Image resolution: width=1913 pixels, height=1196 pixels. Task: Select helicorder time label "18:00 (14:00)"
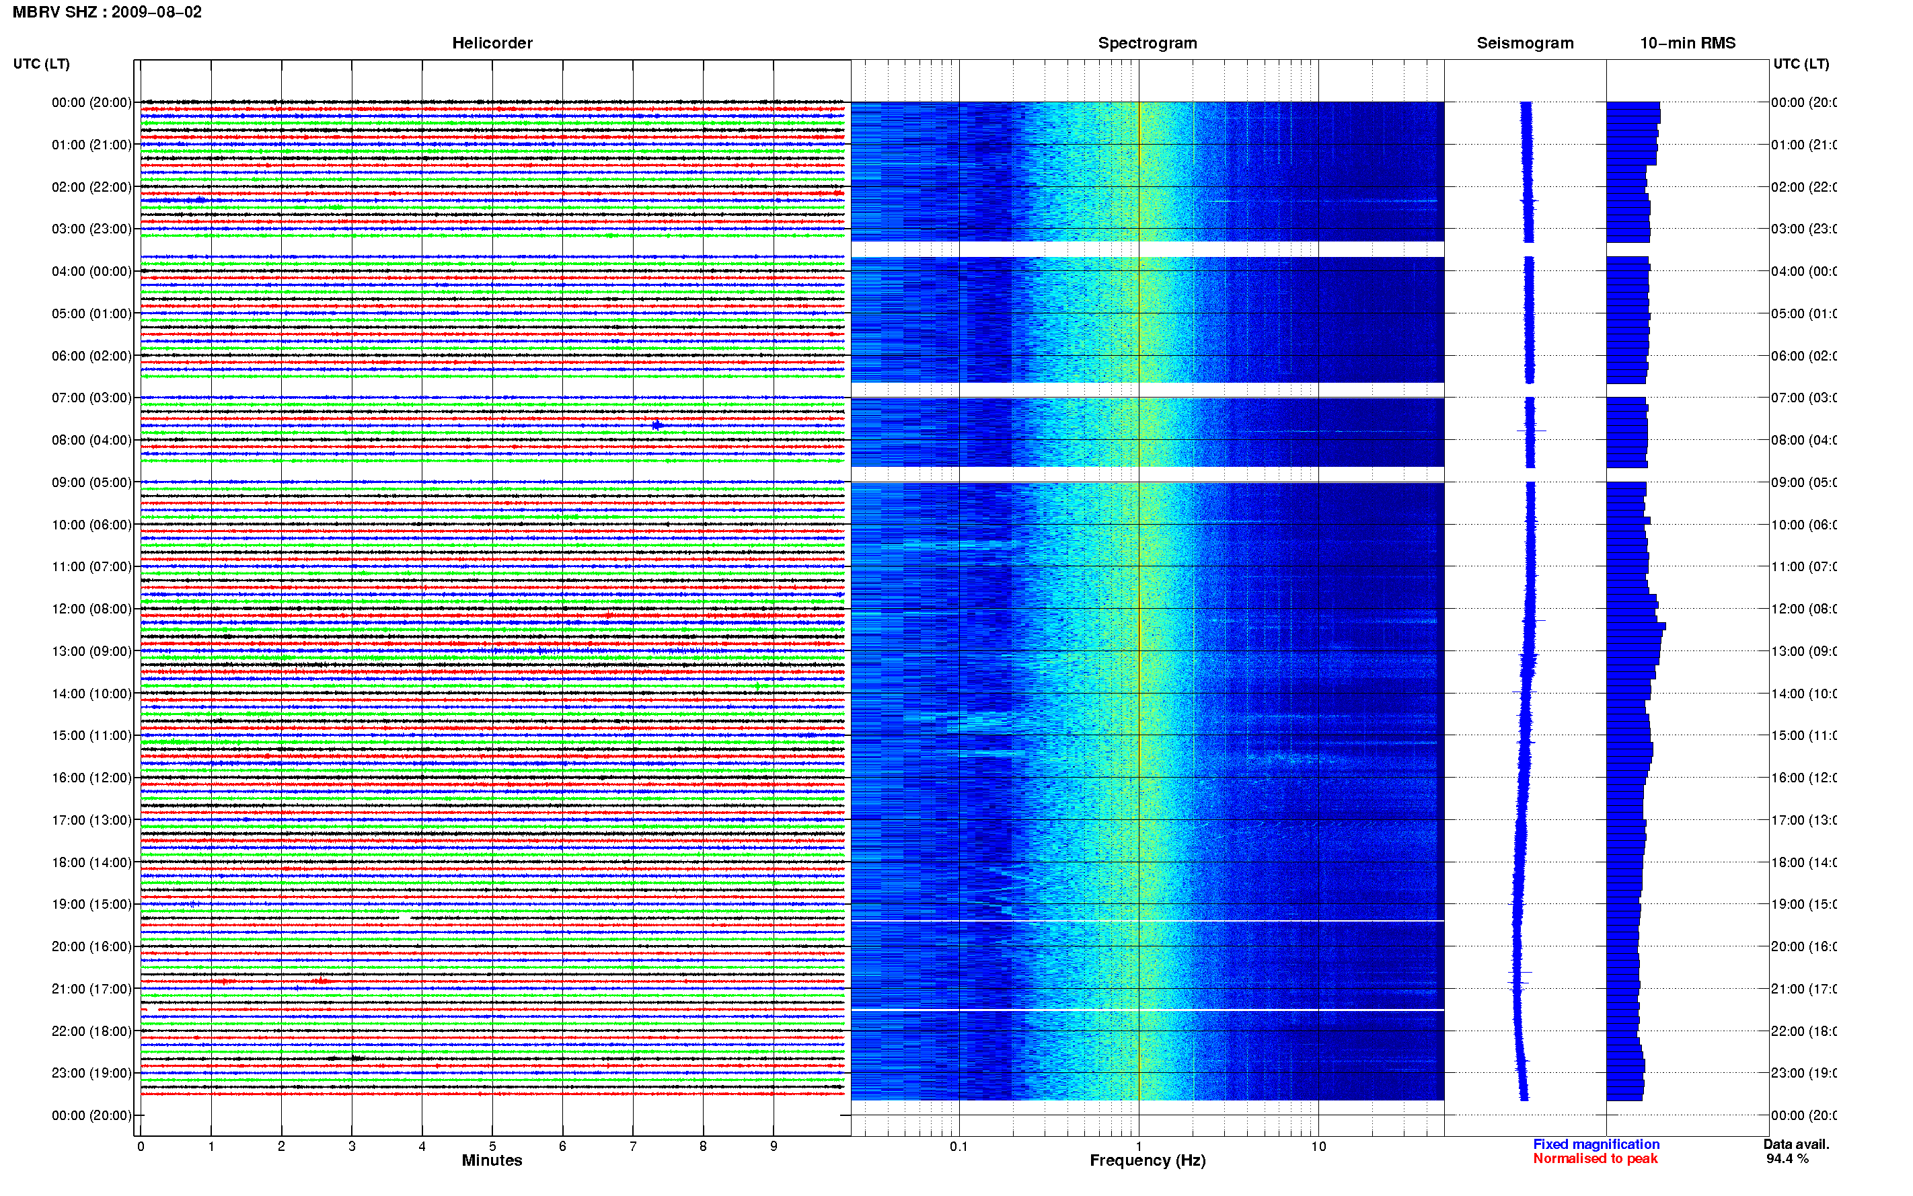[91, 862]
